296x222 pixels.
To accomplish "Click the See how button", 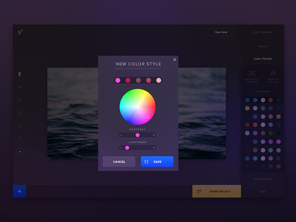I will click(221, 32).
